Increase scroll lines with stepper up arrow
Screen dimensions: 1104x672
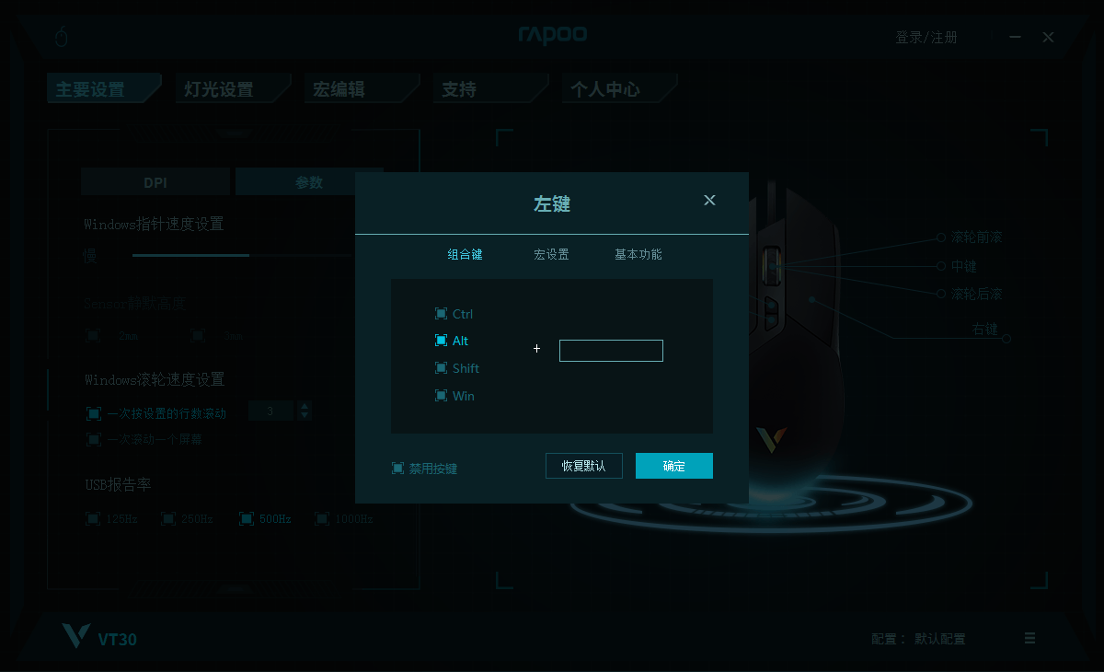pos(305,406)
